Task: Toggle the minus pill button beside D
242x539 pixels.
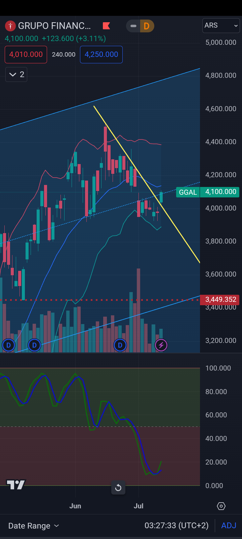Action: pyautogui.click(x=133, y=26)
